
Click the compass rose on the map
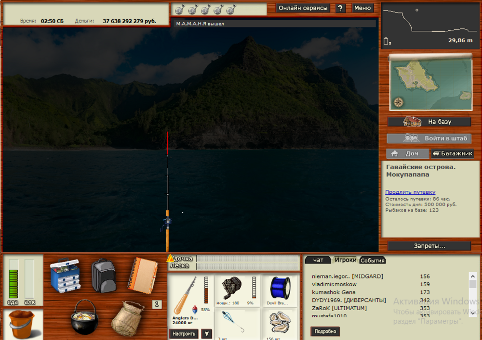(399, 102)
